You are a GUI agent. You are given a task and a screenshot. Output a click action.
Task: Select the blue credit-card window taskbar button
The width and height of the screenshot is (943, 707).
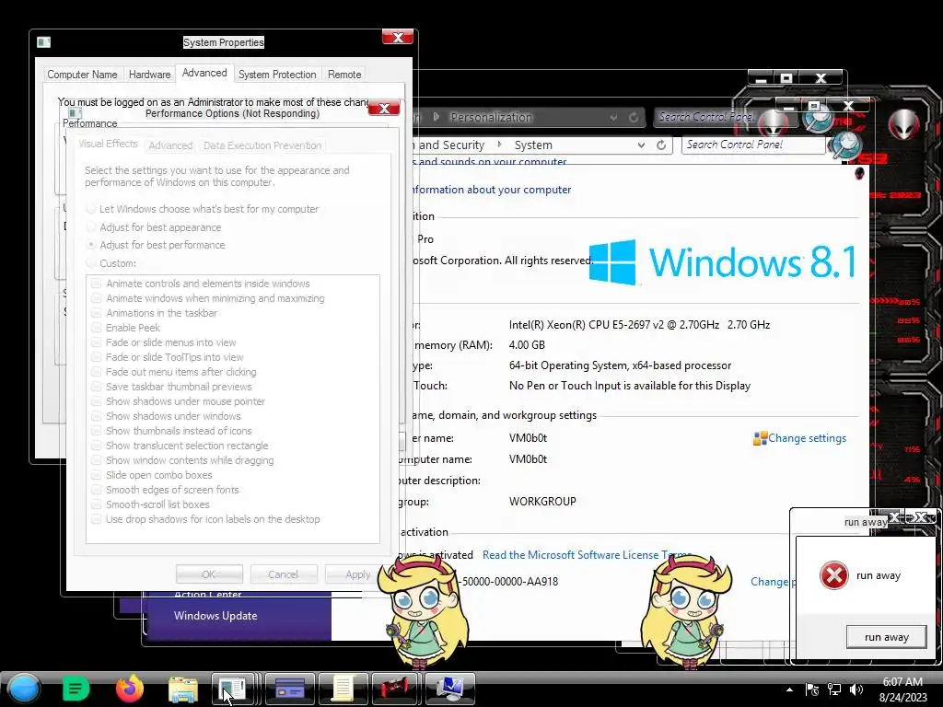(290, 689)
